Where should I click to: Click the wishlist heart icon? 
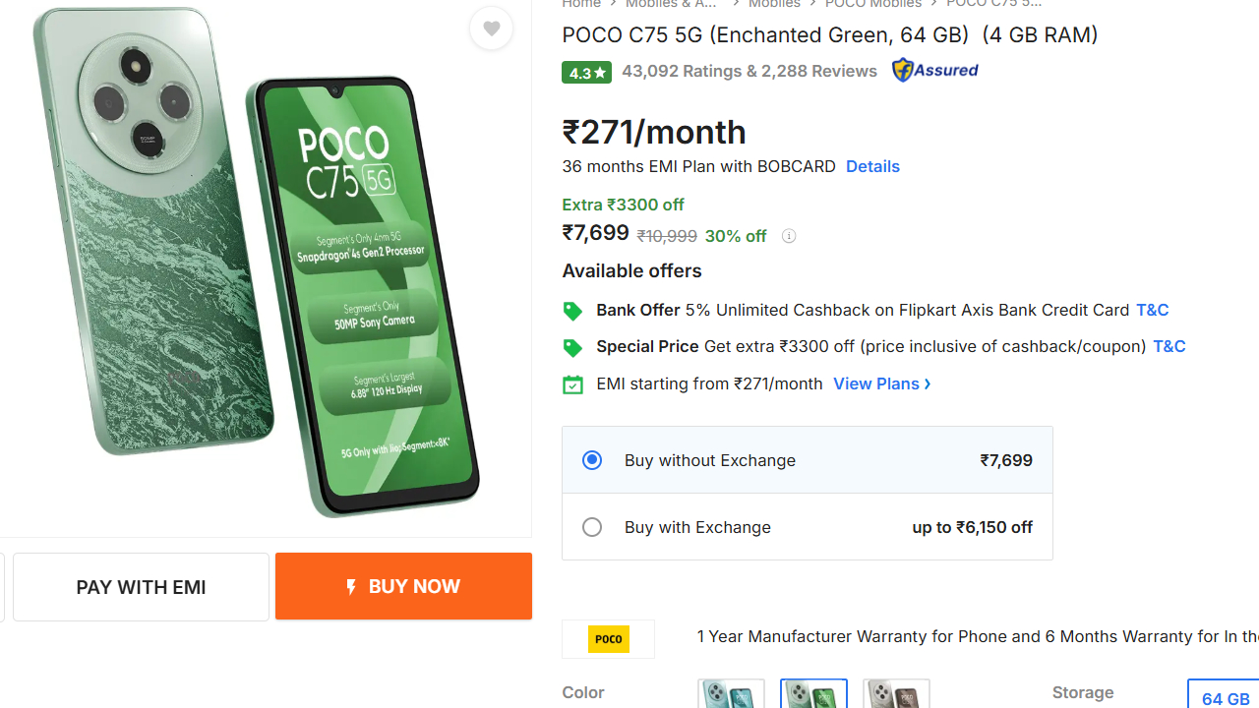[x=491, y=29]
